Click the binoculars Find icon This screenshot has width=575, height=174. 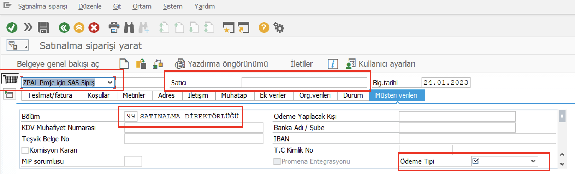tap(129, 27)
